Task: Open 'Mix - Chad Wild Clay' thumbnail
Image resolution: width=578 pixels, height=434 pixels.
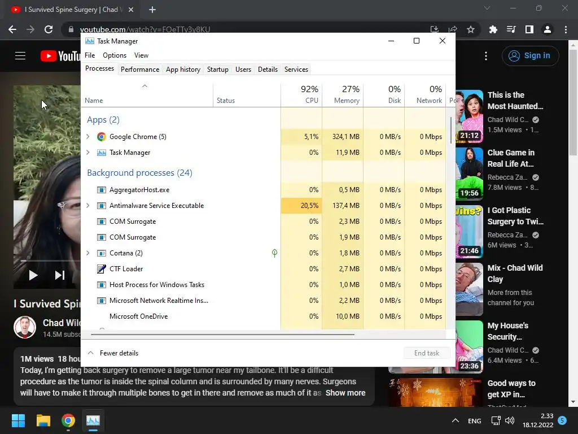Action: (x=469, y=289)
